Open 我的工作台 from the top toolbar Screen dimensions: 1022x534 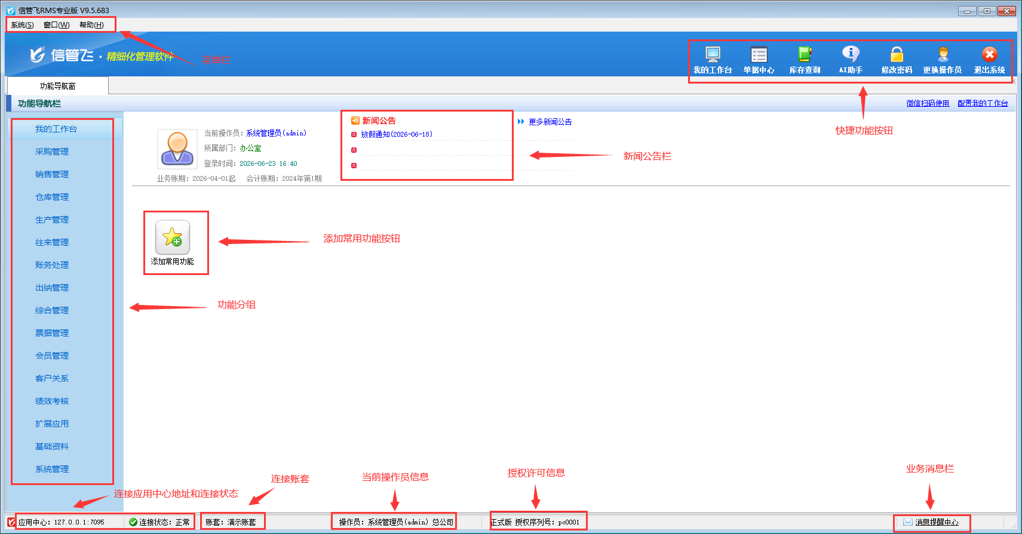pos(713,60)
